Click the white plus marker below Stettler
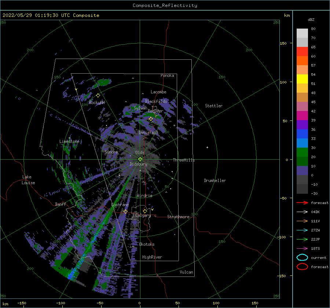Image resolution: width=330 pixels, height=308 pixels. coord(207,147)
